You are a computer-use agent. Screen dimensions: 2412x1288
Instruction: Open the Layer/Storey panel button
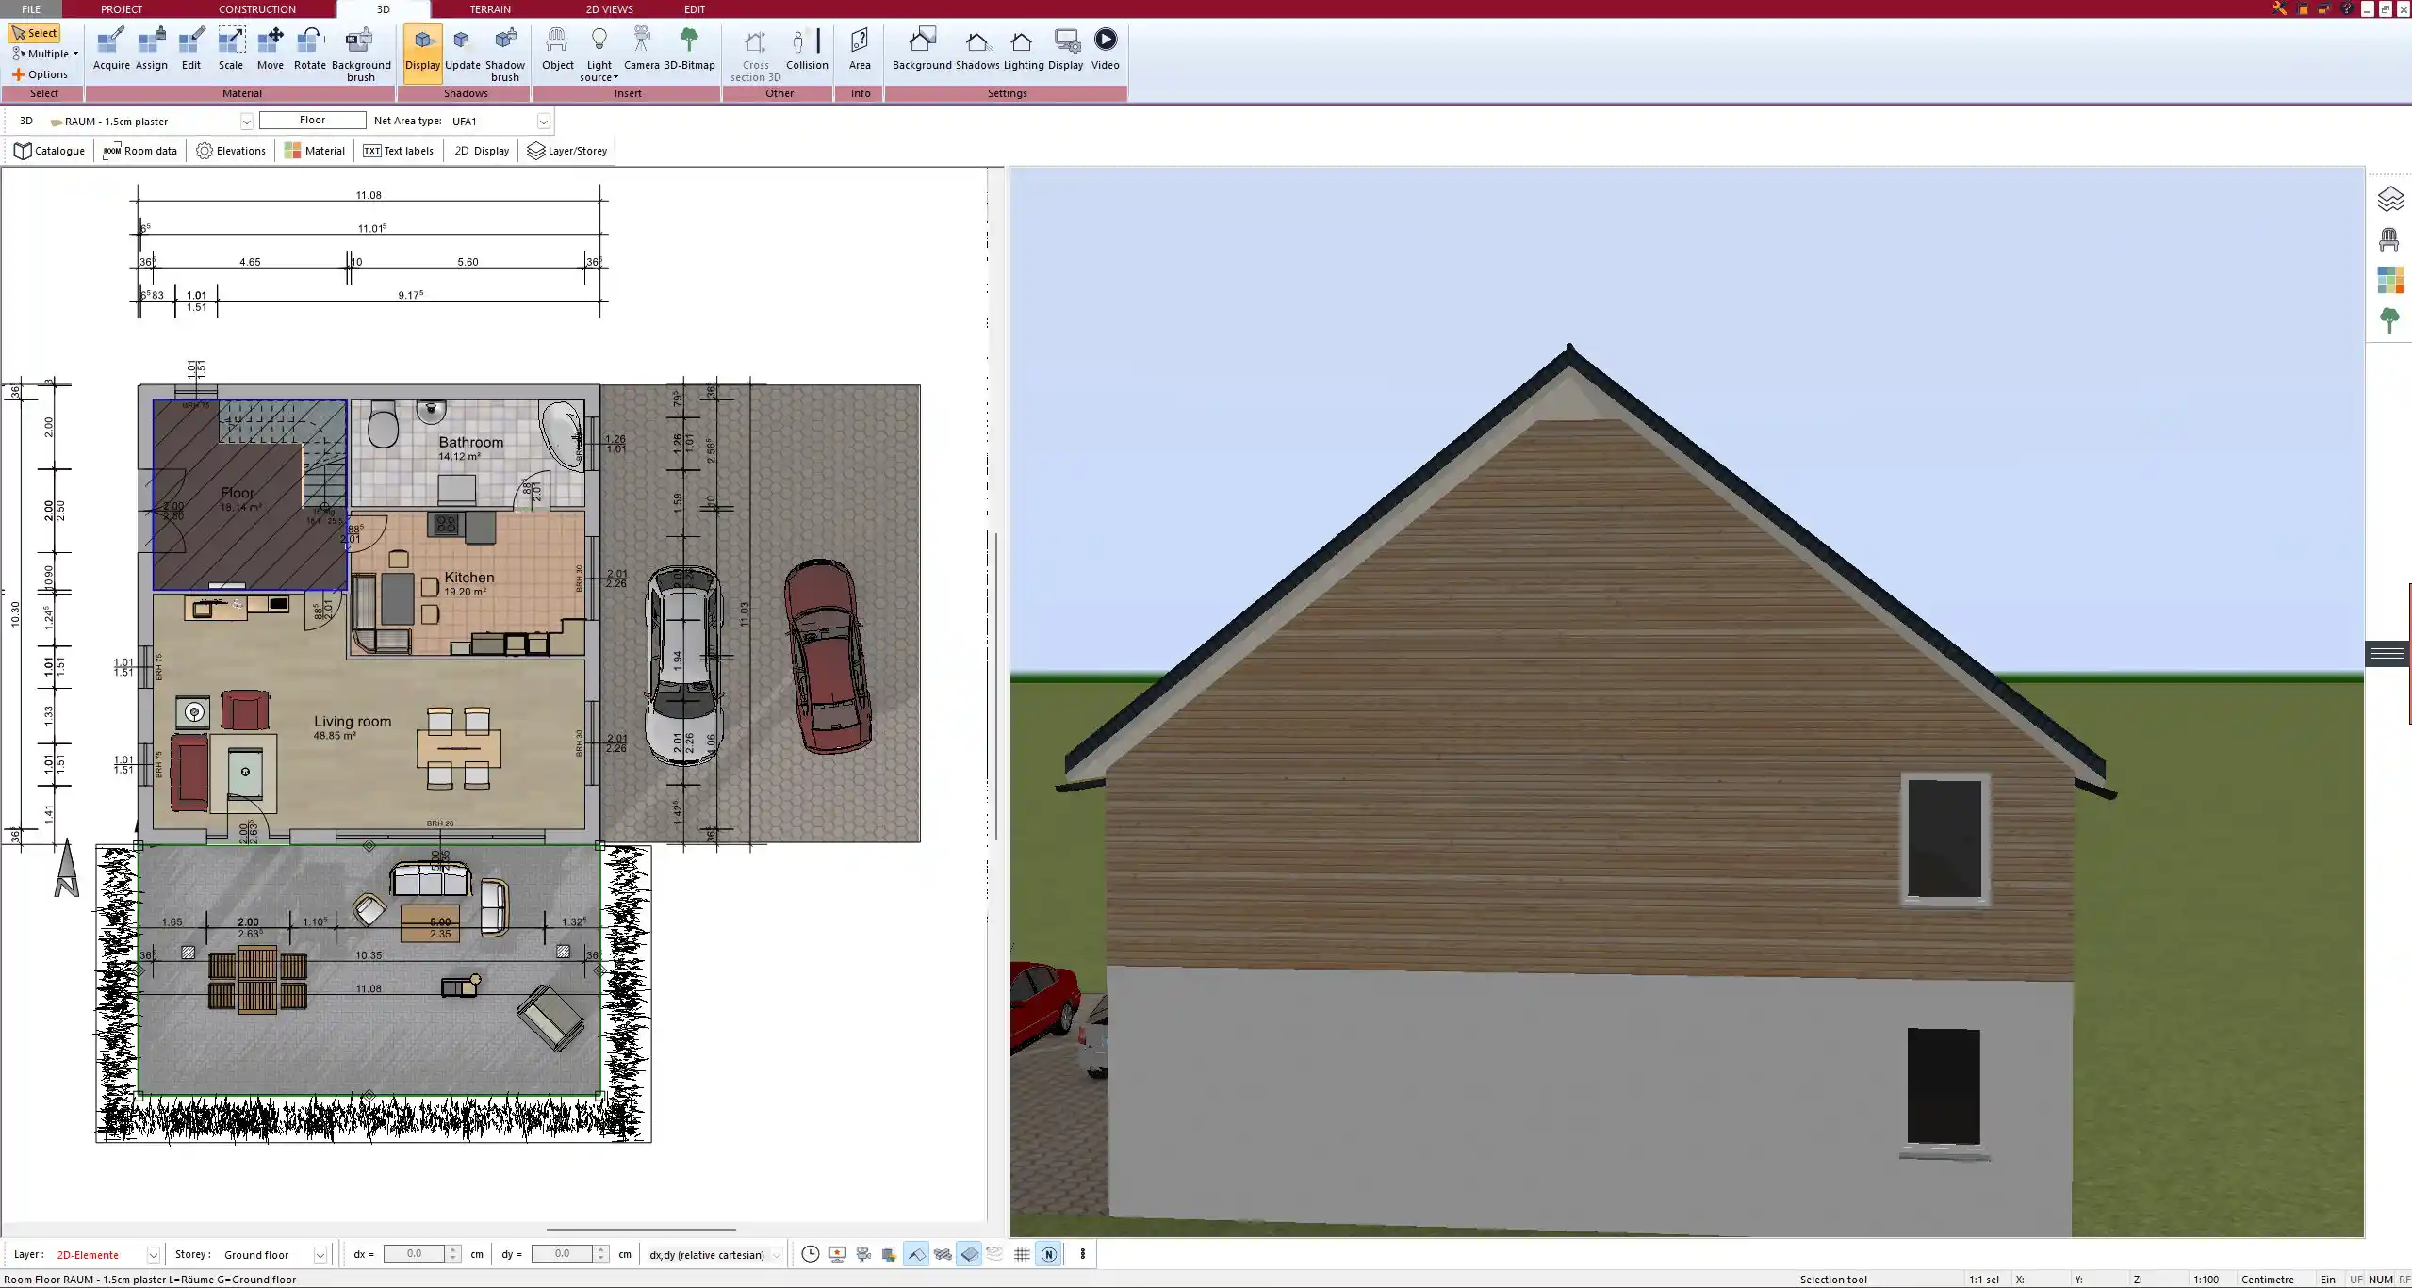pos(566,151)
